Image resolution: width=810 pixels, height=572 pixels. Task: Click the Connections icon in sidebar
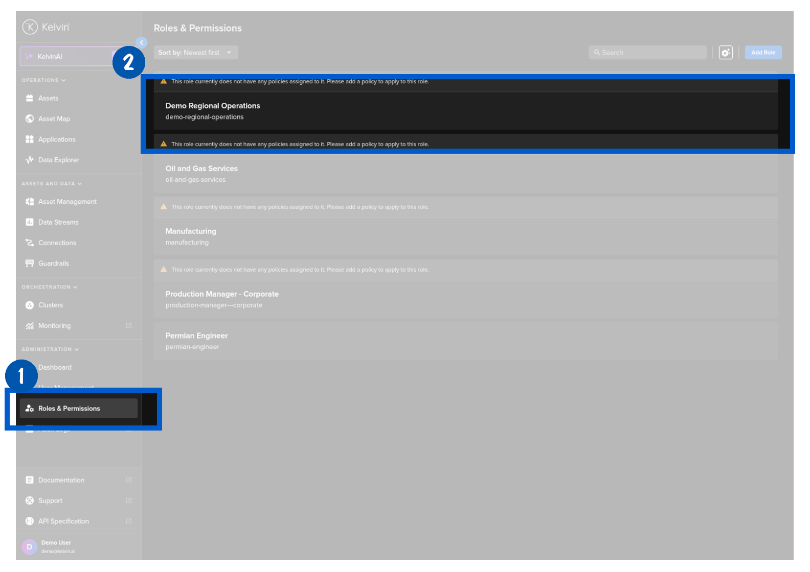[30, 243]
